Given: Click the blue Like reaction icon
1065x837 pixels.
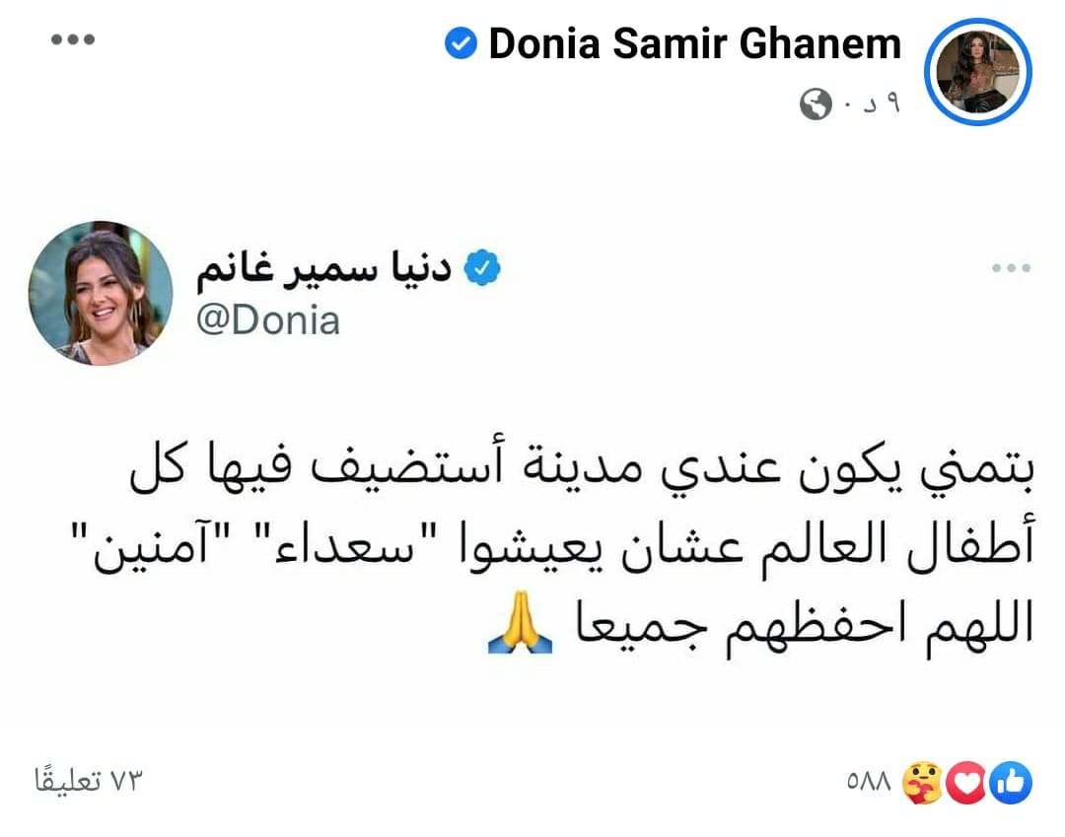Looking at the screenshot, I should (x=1010, y=783).
